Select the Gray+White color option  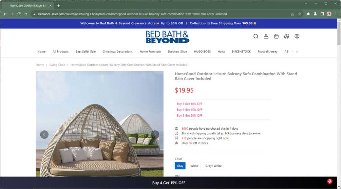213,165
